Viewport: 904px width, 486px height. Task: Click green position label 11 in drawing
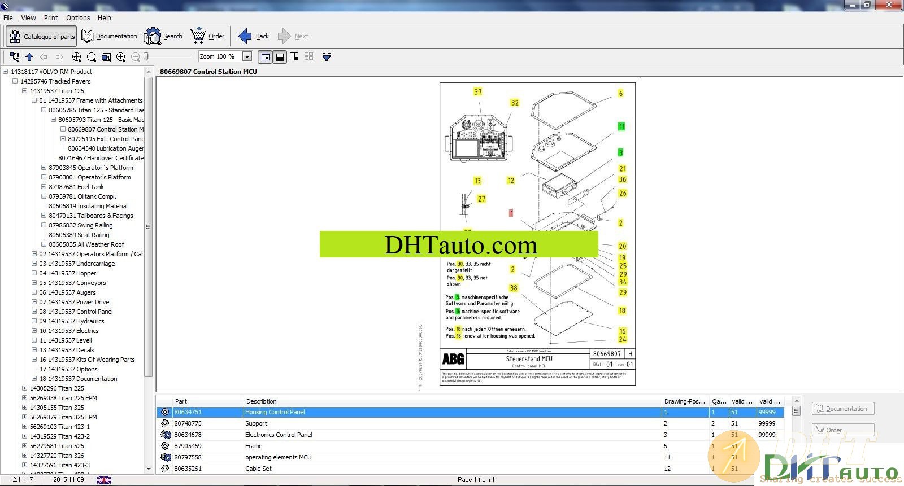pos(621,126)
